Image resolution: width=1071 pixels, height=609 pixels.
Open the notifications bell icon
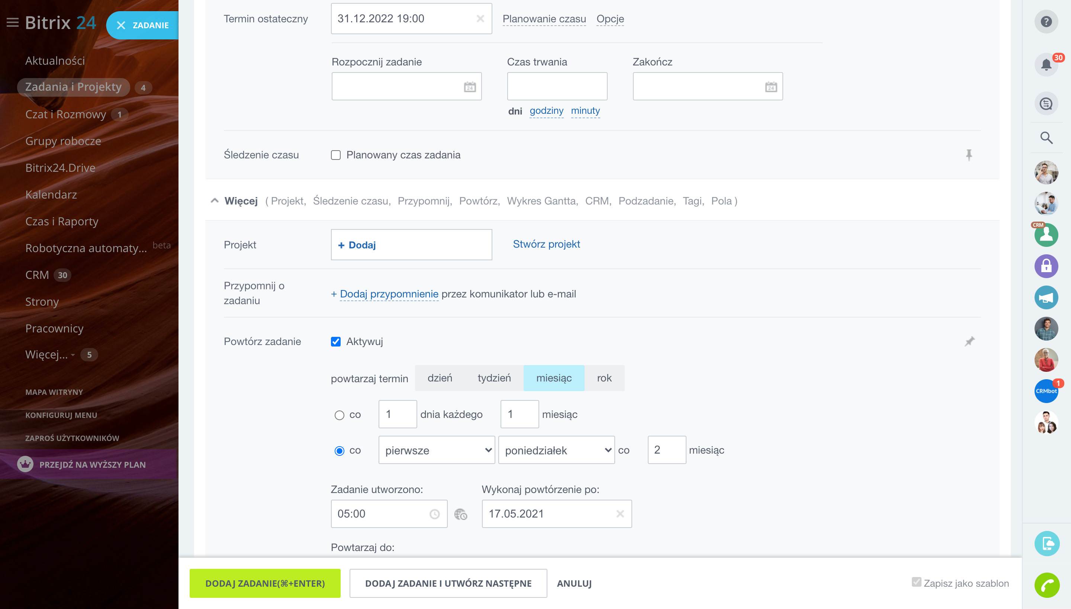tap(1046, 64)
